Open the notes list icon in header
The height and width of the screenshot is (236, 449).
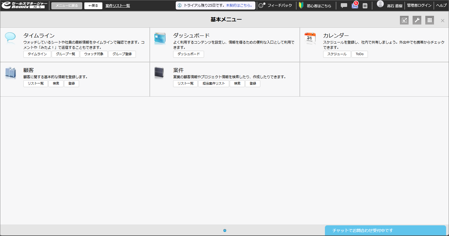point(365,5)
